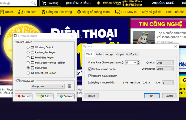Click the Rectangular Region dashed icon
This screenshot has width=186, height=120.
pyautogui.click(x=32, y=53)
